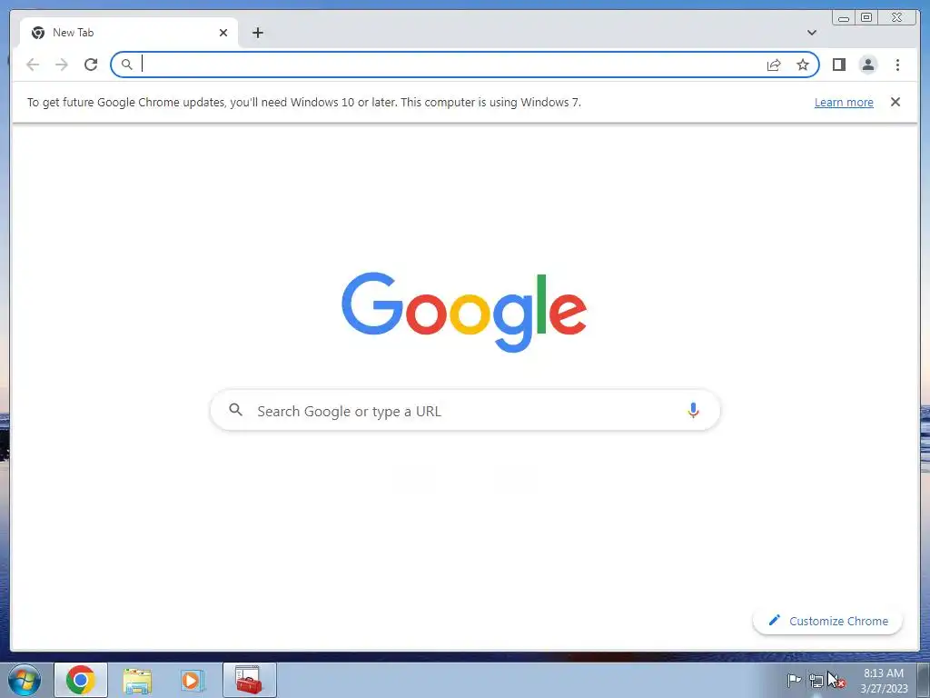Share this page via the share icon
The width and height of the screenshot is (930, 698).
click(x=774, y=65)
